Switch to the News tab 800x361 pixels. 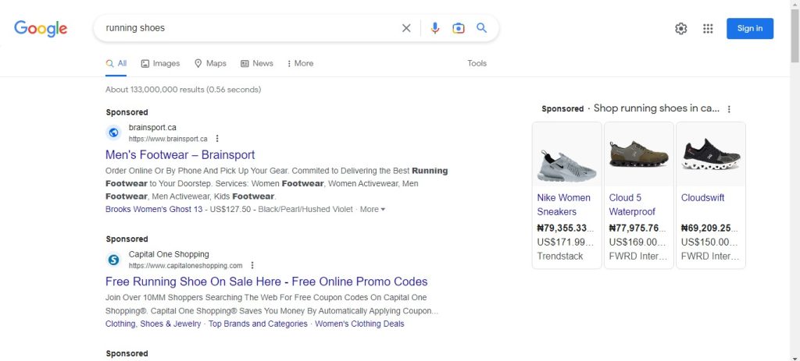[x=256, y=64]
